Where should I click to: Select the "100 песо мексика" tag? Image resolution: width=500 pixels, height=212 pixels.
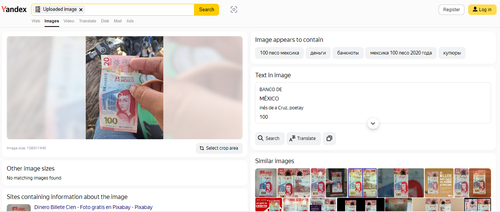tap(279, 53)
